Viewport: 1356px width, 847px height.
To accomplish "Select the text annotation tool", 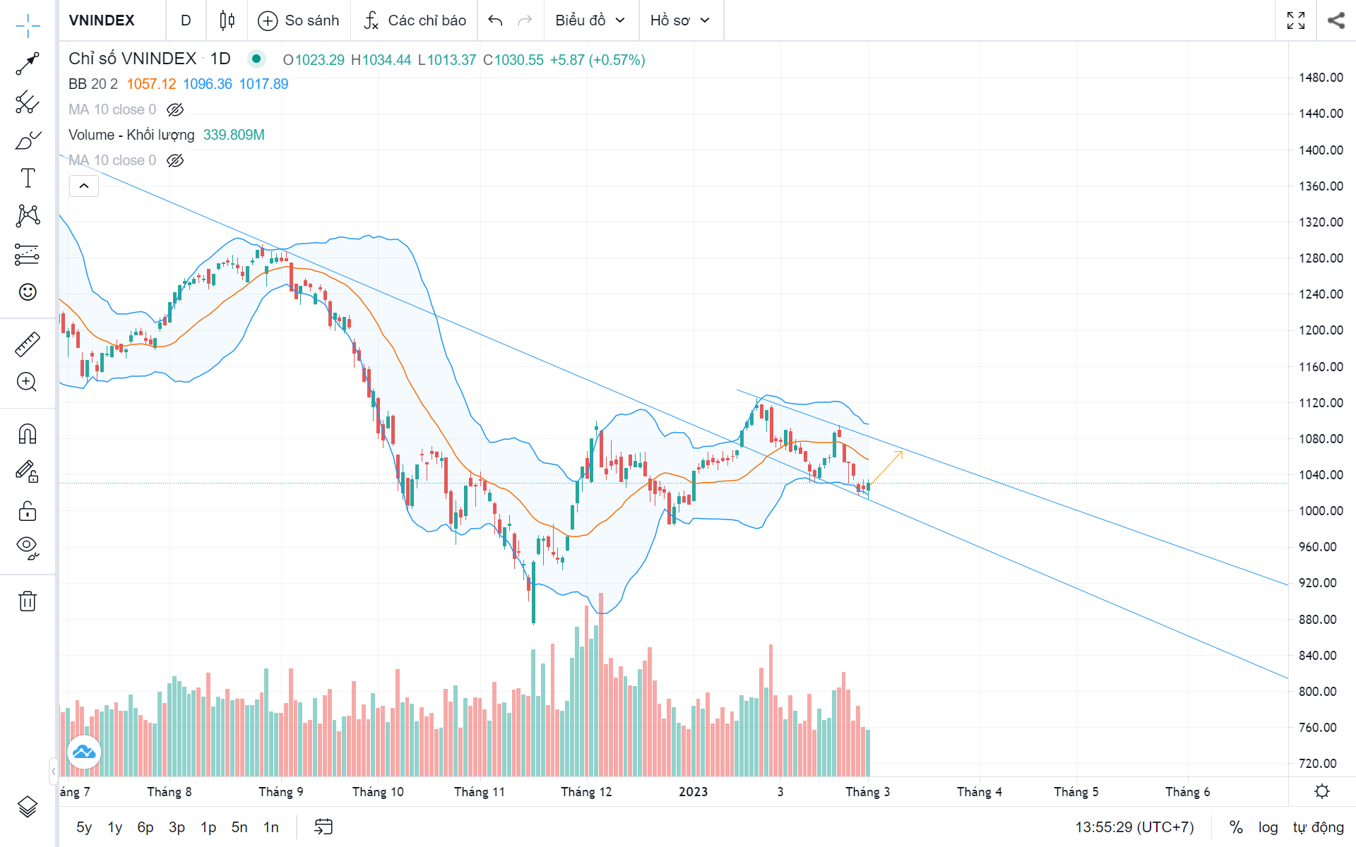I will click(x=28, y=178).
